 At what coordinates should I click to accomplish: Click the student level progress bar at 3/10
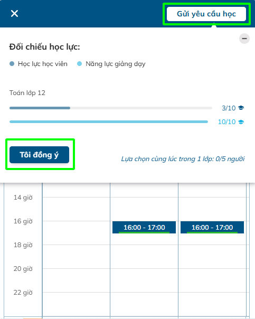coord(111,108)
